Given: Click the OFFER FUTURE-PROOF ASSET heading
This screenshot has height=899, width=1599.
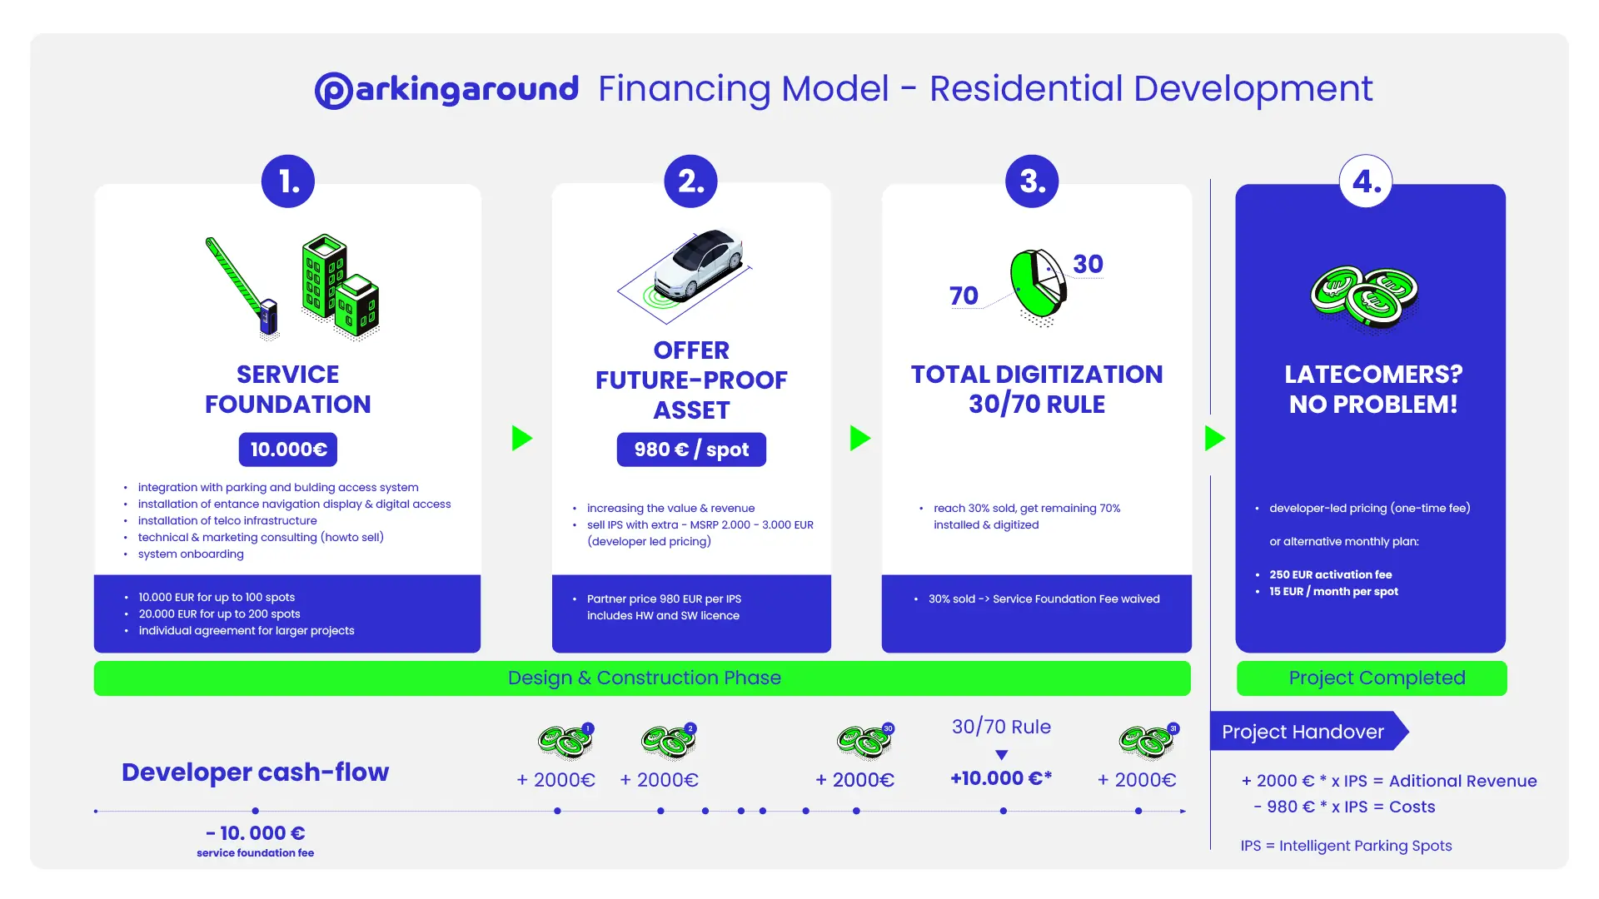Looking at the screenshot, I should [x=691, y=380].
